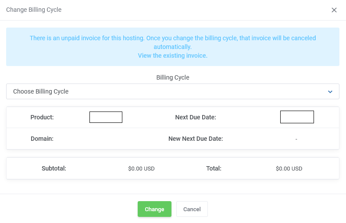Screen dimensions: 346x223
Task: Click the Next Due Date label
Action: pyautogui.click(x=196, y=117)
